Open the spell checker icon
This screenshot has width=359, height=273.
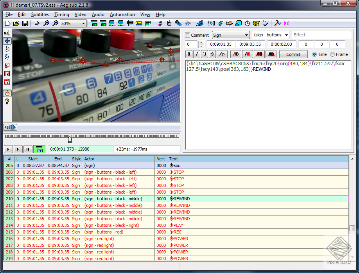(266, 23)
